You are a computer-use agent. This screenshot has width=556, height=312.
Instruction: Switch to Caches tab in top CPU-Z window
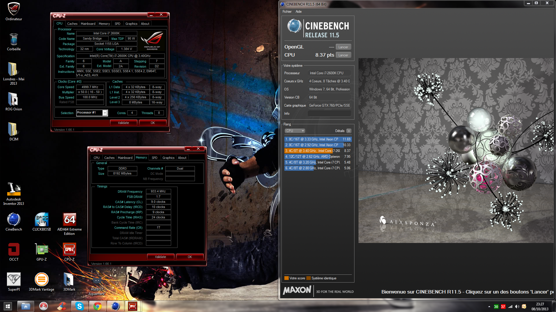pos(72,24)
